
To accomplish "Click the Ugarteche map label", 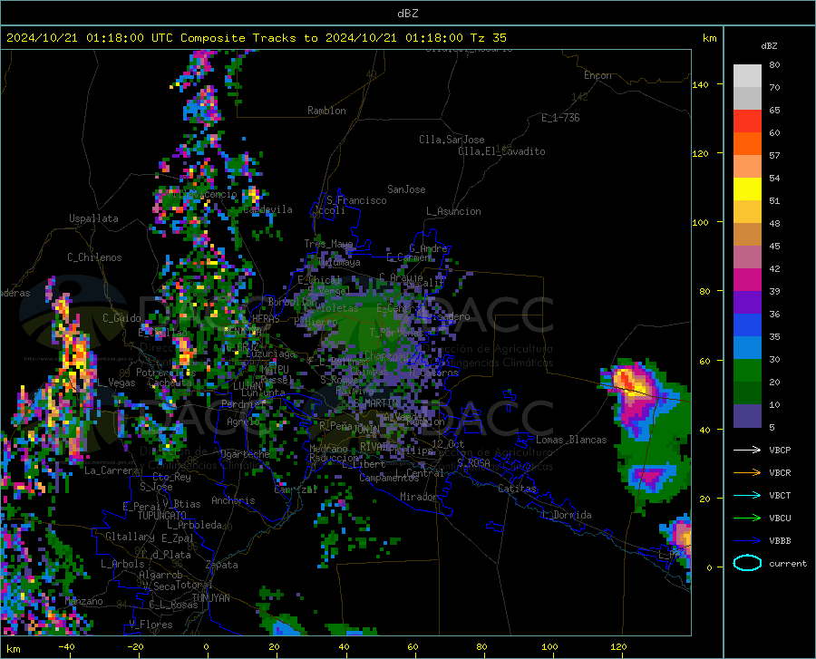I will point(245,454).
